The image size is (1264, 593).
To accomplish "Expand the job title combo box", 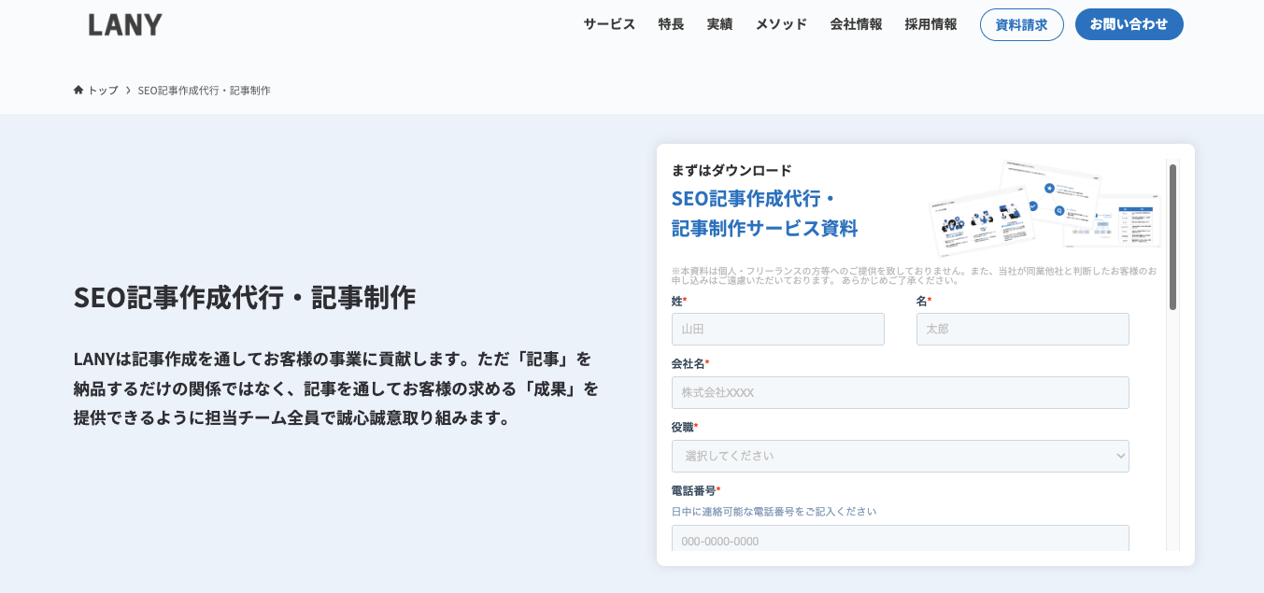I will click(900, 456).
